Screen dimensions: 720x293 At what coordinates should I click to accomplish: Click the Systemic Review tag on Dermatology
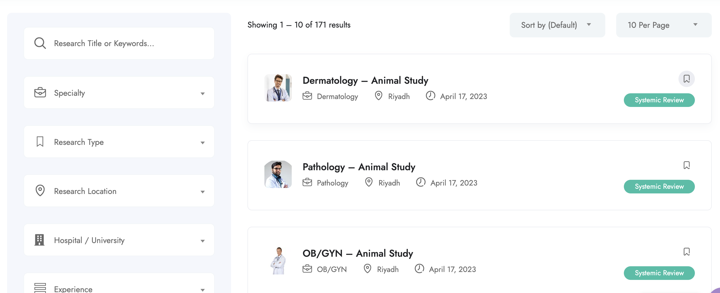coord(659,100)
